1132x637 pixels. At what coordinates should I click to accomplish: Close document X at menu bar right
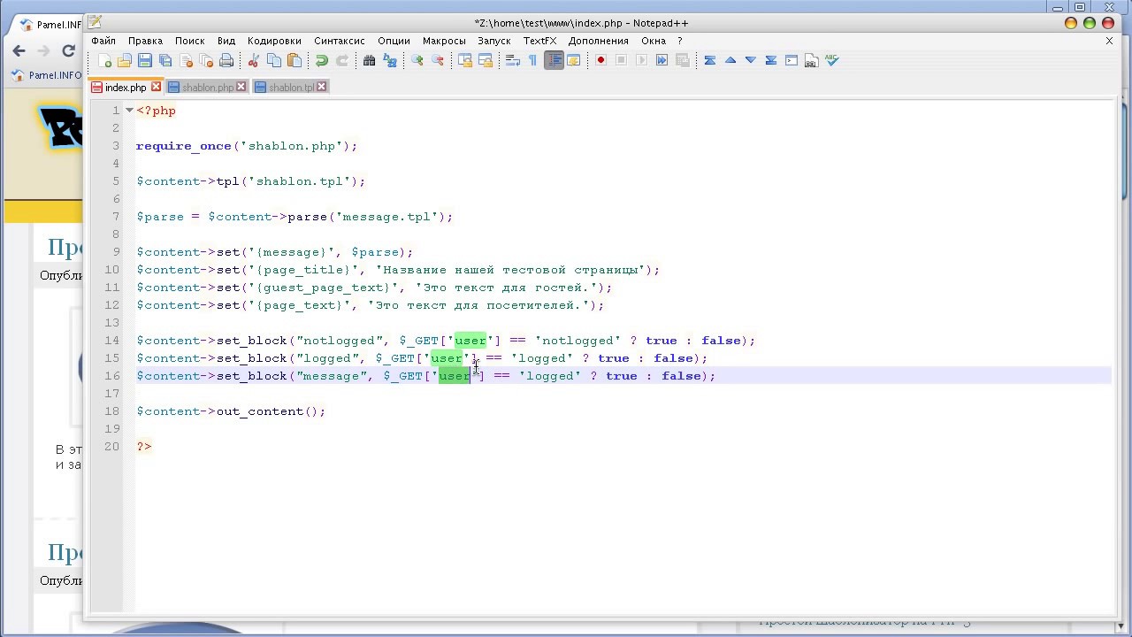[1109, 41]
